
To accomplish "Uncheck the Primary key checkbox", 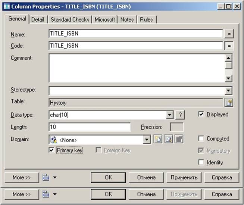I will pyautogui.click(x=51, y=150).
